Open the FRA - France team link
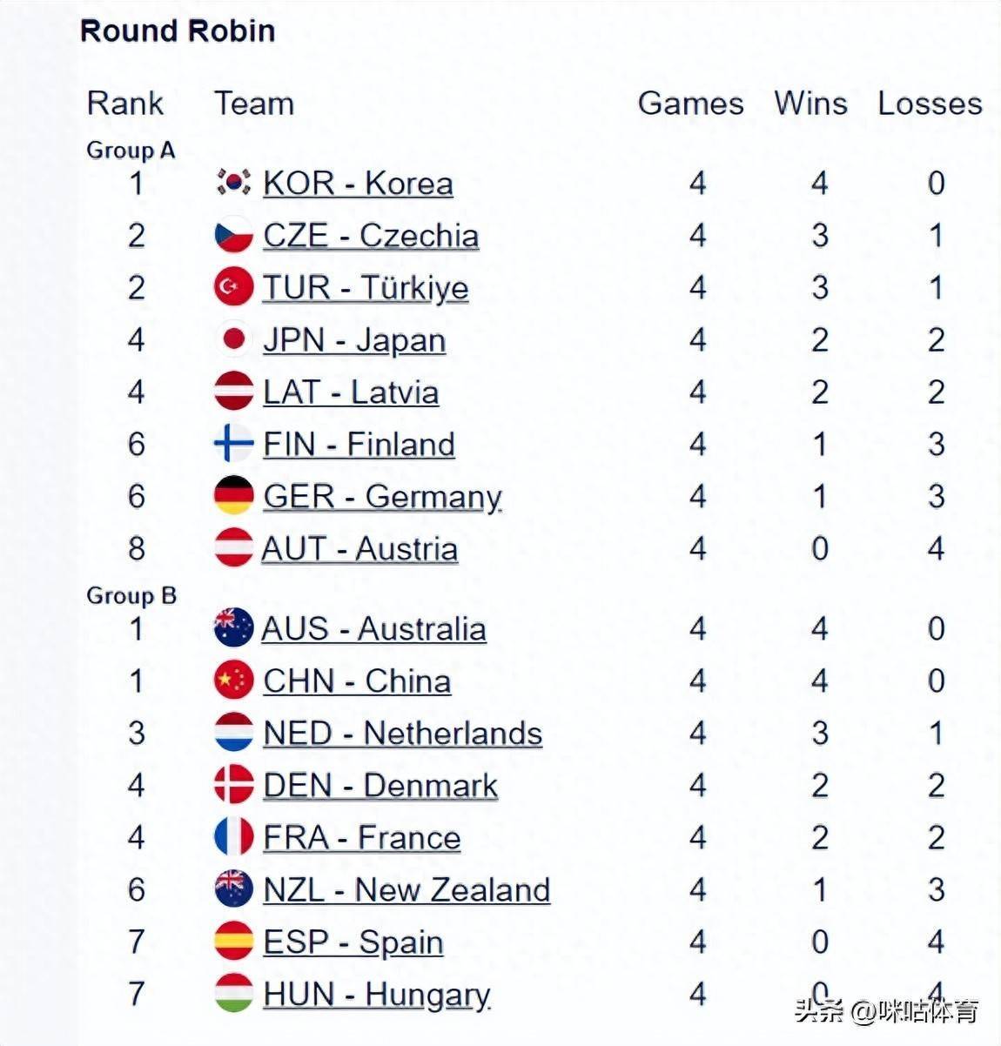The width and height of the screenshot is (1001, 1046). click(361, 838)
